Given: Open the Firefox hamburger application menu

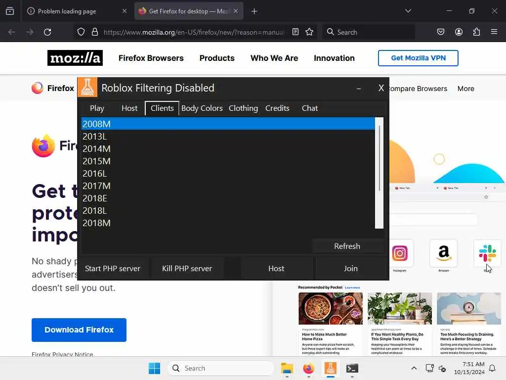Looking at the screenshot, I should (494, 32).
